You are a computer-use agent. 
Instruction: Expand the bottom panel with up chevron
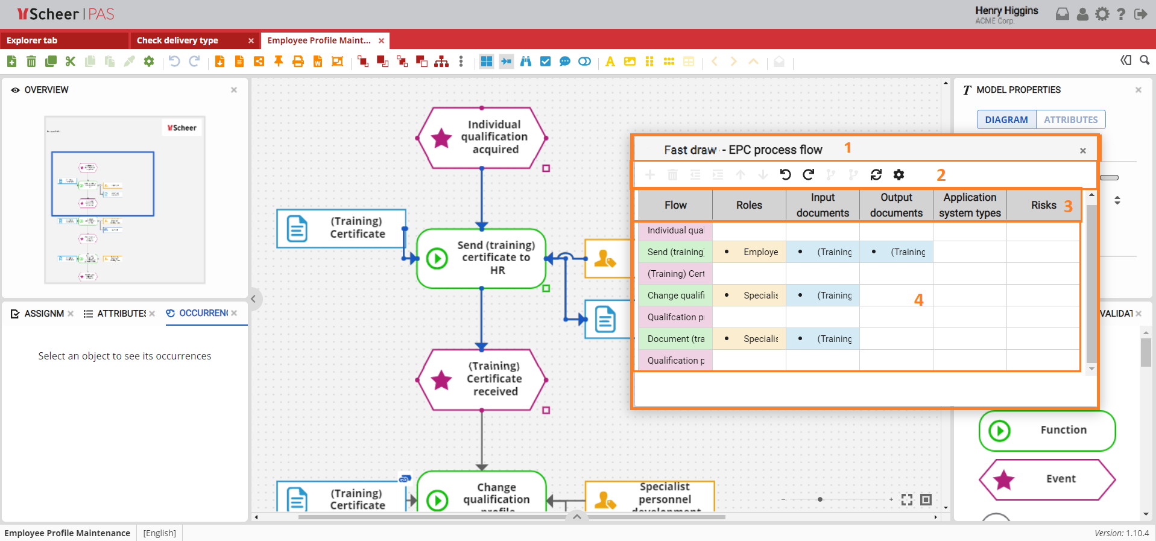pos(577,517)
